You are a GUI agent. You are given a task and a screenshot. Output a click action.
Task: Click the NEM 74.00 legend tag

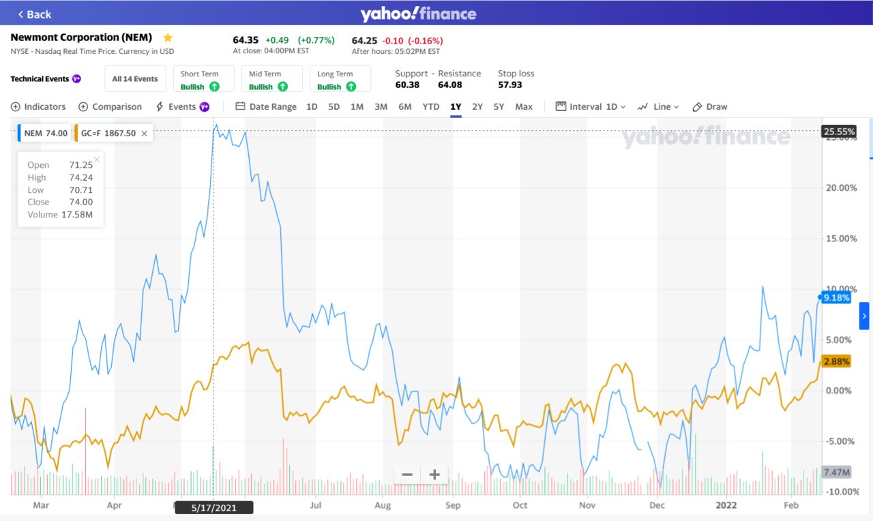44,133
